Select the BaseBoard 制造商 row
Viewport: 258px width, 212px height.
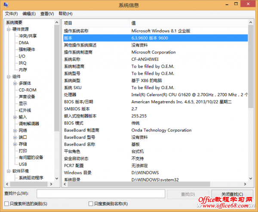click(x=156, y=130)
